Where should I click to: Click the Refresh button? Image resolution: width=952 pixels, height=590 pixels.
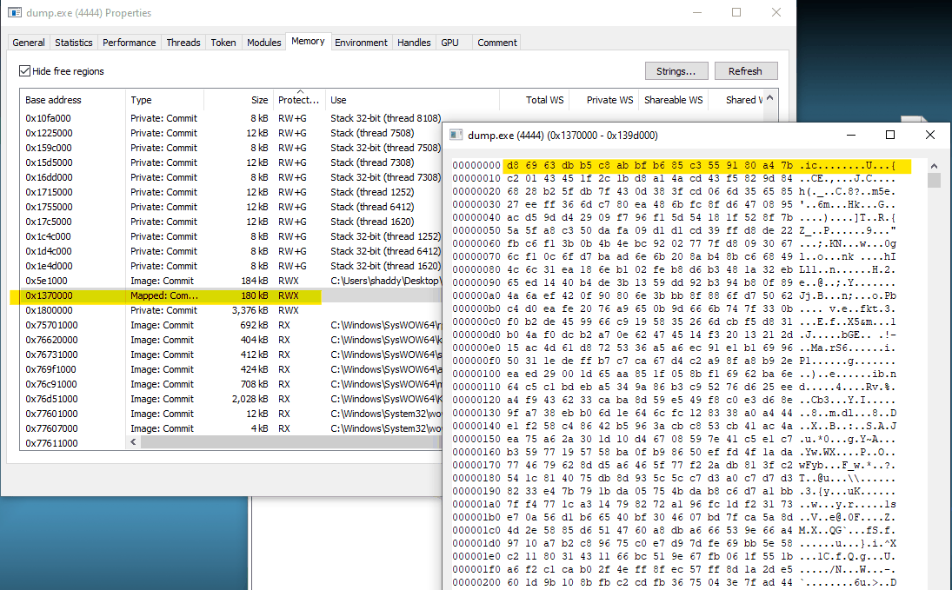[x=746, y=71]
